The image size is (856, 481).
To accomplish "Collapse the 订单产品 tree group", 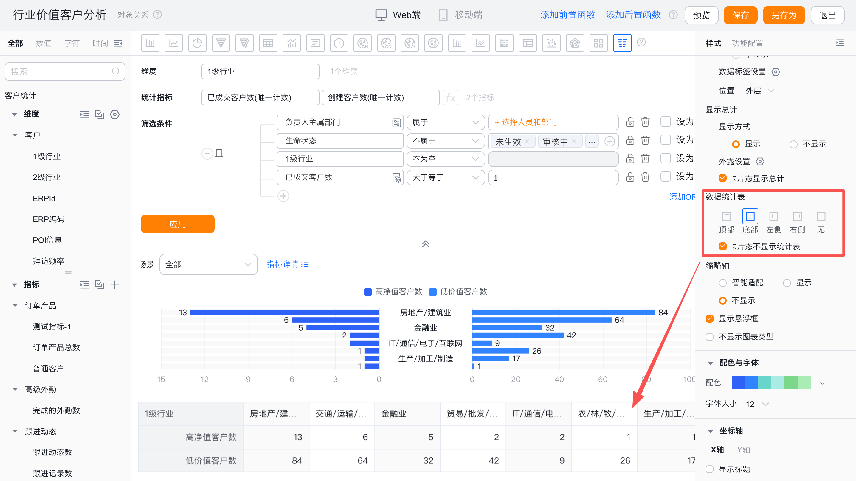I will [x=15, y=305].
